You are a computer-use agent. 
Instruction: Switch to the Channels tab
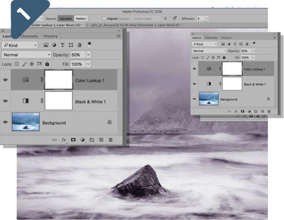point(29,36)
